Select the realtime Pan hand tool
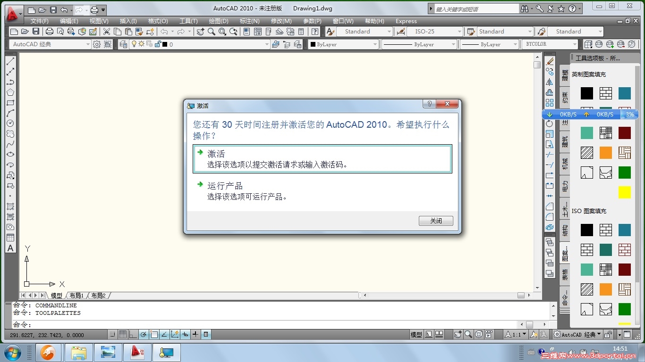Viewport: 645px width, 362px height. [201, 32]
